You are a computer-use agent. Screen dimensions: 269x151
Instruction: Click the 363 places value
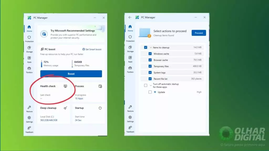(196, 79)
